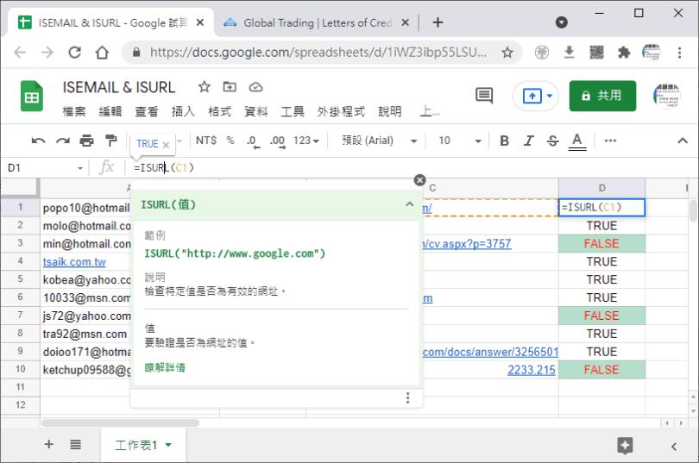Open the 查看 menu

point(147,111)
